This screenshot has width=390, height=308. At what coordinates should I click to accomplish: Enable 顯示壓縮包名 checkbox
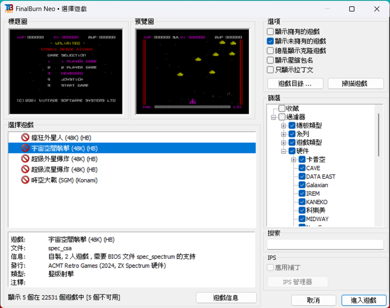coord(270,60)
